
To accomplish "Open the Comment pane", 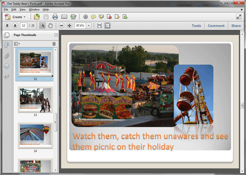I will pyautogui.click(x=216, y=26).
